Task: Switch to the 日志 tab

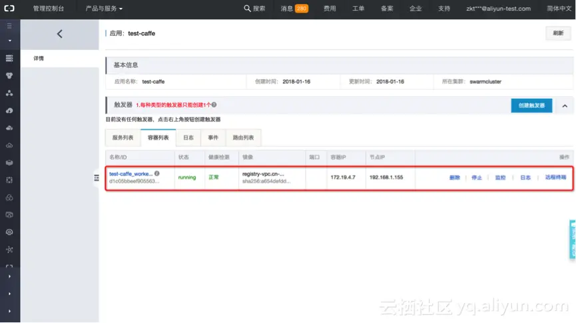Action: pos(188,138)
